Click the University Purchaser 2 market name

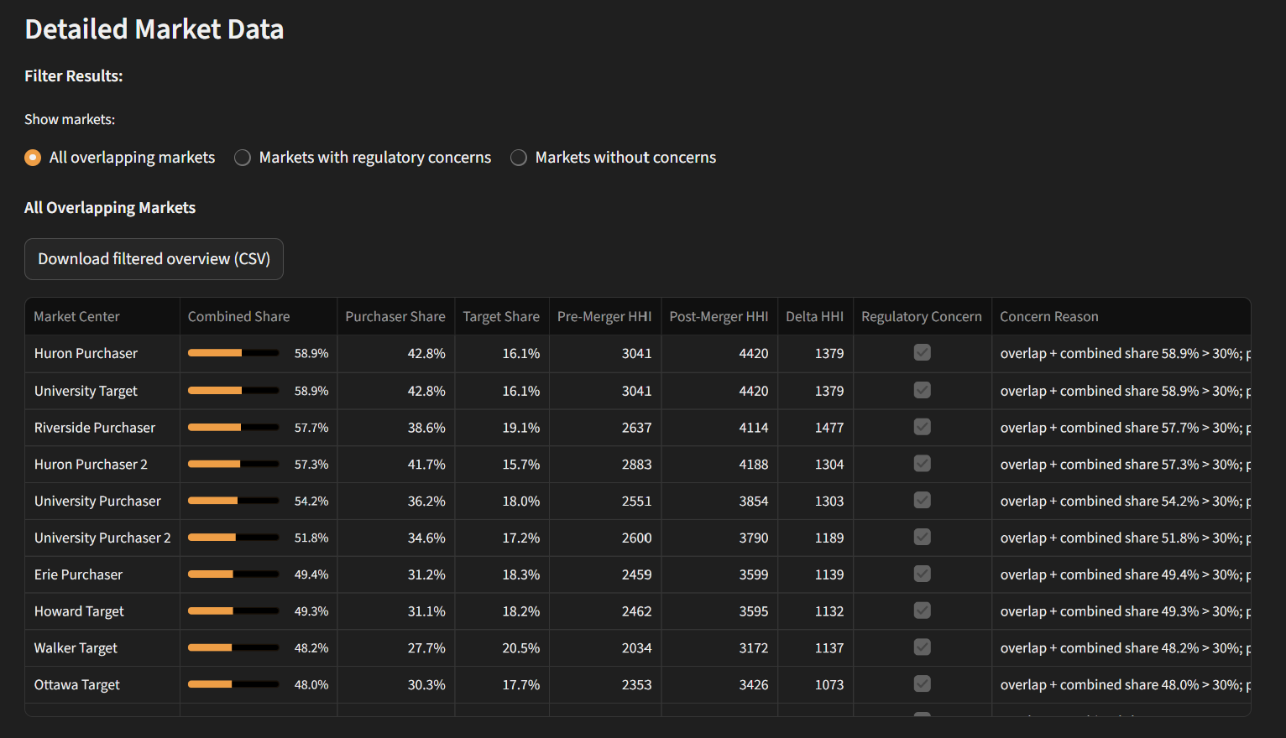[102, 538]
